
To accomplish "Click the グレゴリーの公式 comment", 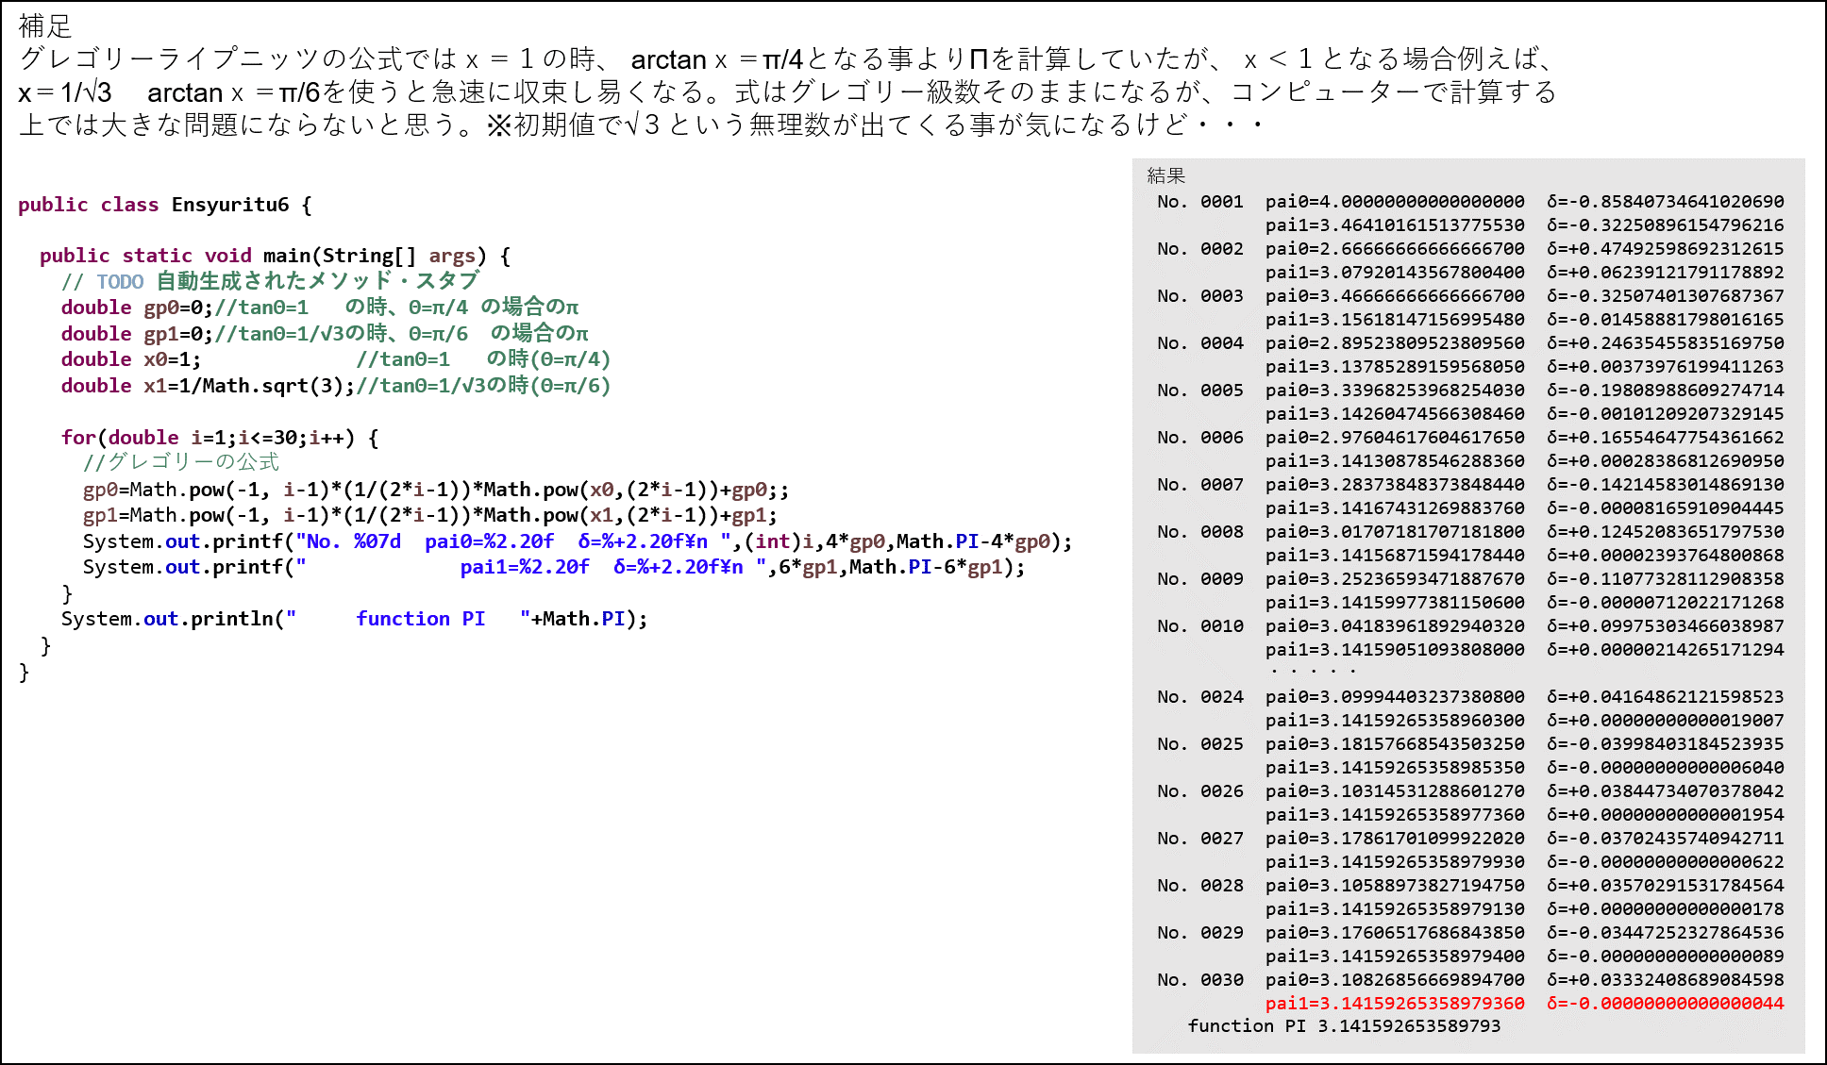I will (x=181, y=462).
